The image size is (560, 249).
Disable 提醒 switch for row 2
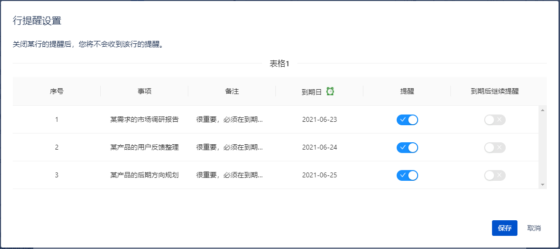(407, 147)
